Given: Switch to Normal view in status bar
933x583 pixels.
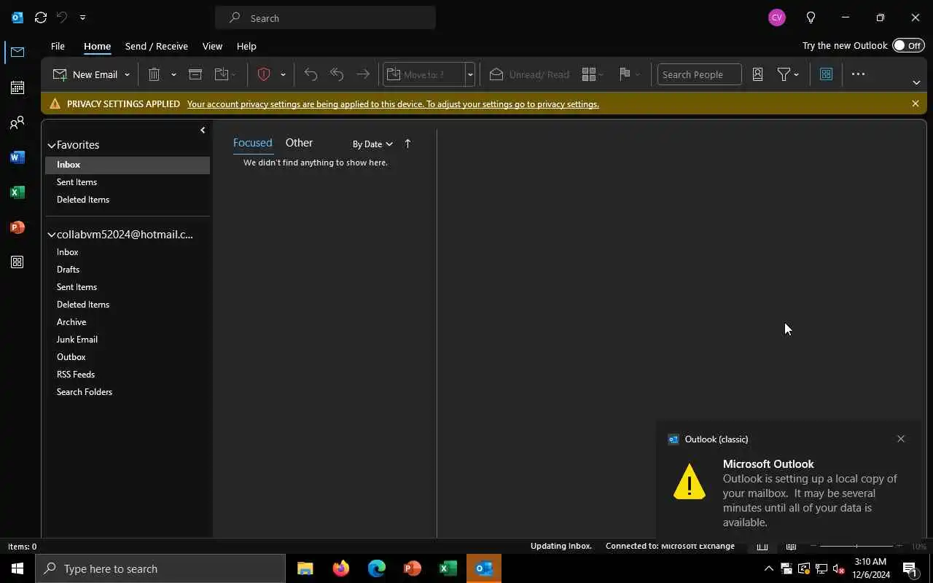Looking at the screenshot, I should click(x=762, y=546).
